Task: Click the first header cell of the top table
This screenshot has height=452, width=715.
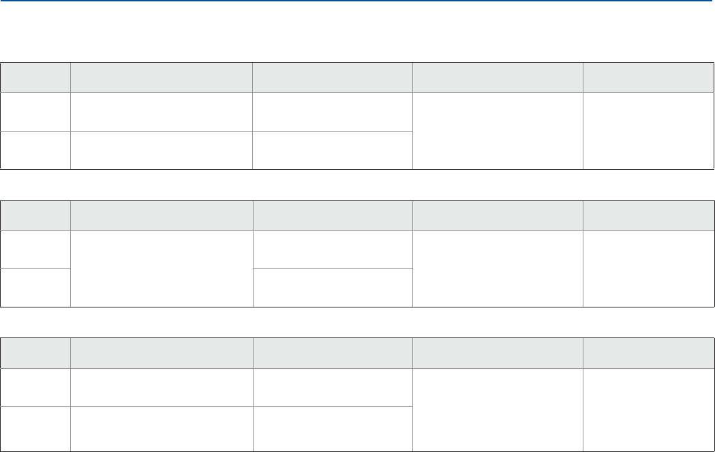Action: point(35,78)
